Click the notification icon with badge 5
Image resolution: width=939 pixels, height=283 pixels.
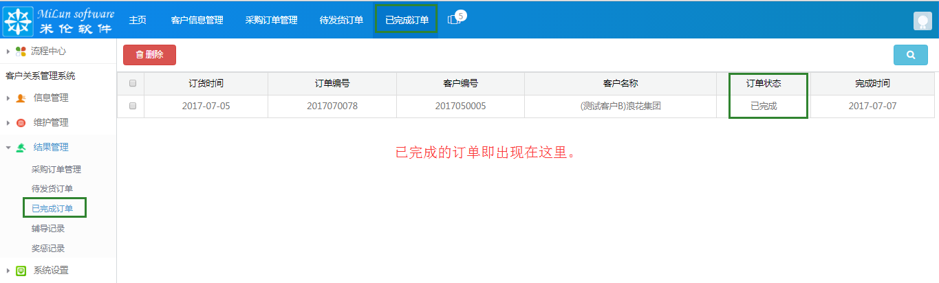[x=455, y=20]
